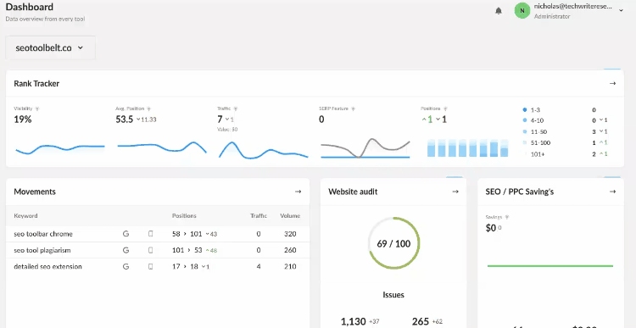Screen dimensions: 636x328
Task: Click mobile icon for seo toolbar chrome
Action: point(150,234)
